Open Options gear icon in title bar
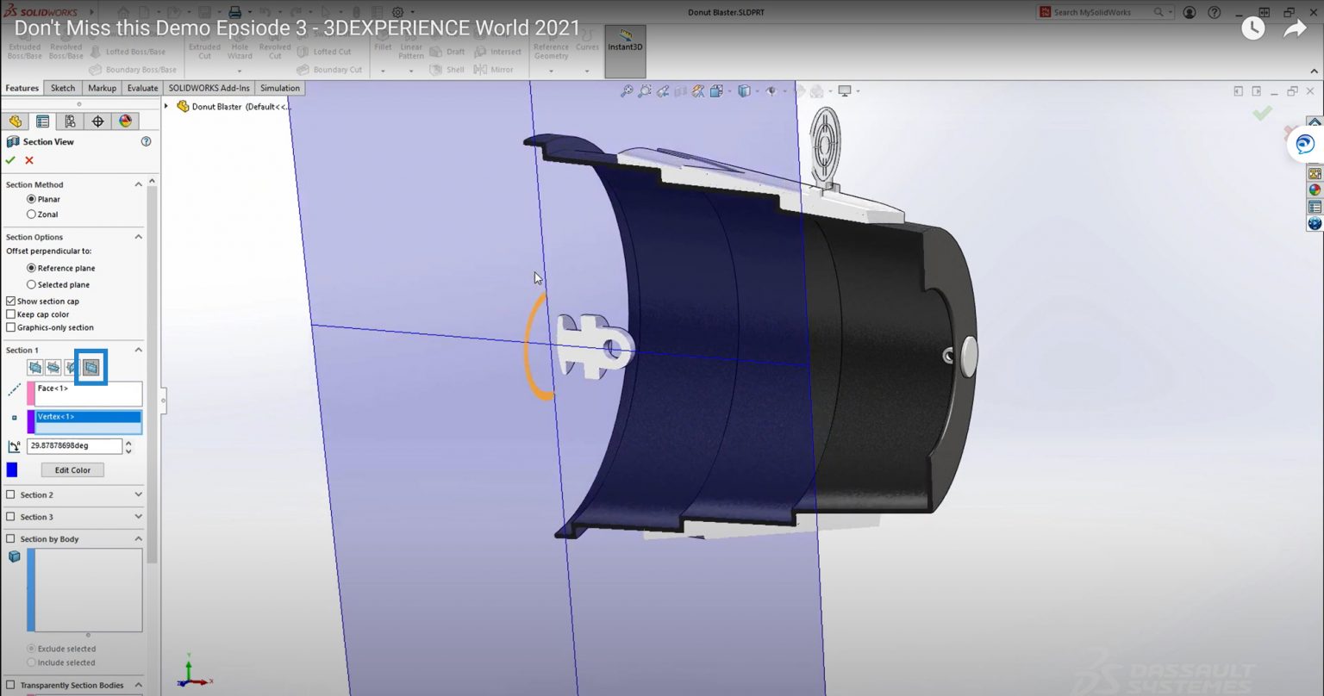This screenshot has height=696, width=1324. (397, 12)
